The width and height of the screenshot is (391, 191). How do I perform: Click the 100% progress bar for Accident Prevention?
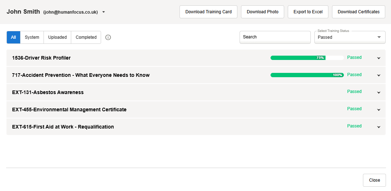tap(307, 75)
